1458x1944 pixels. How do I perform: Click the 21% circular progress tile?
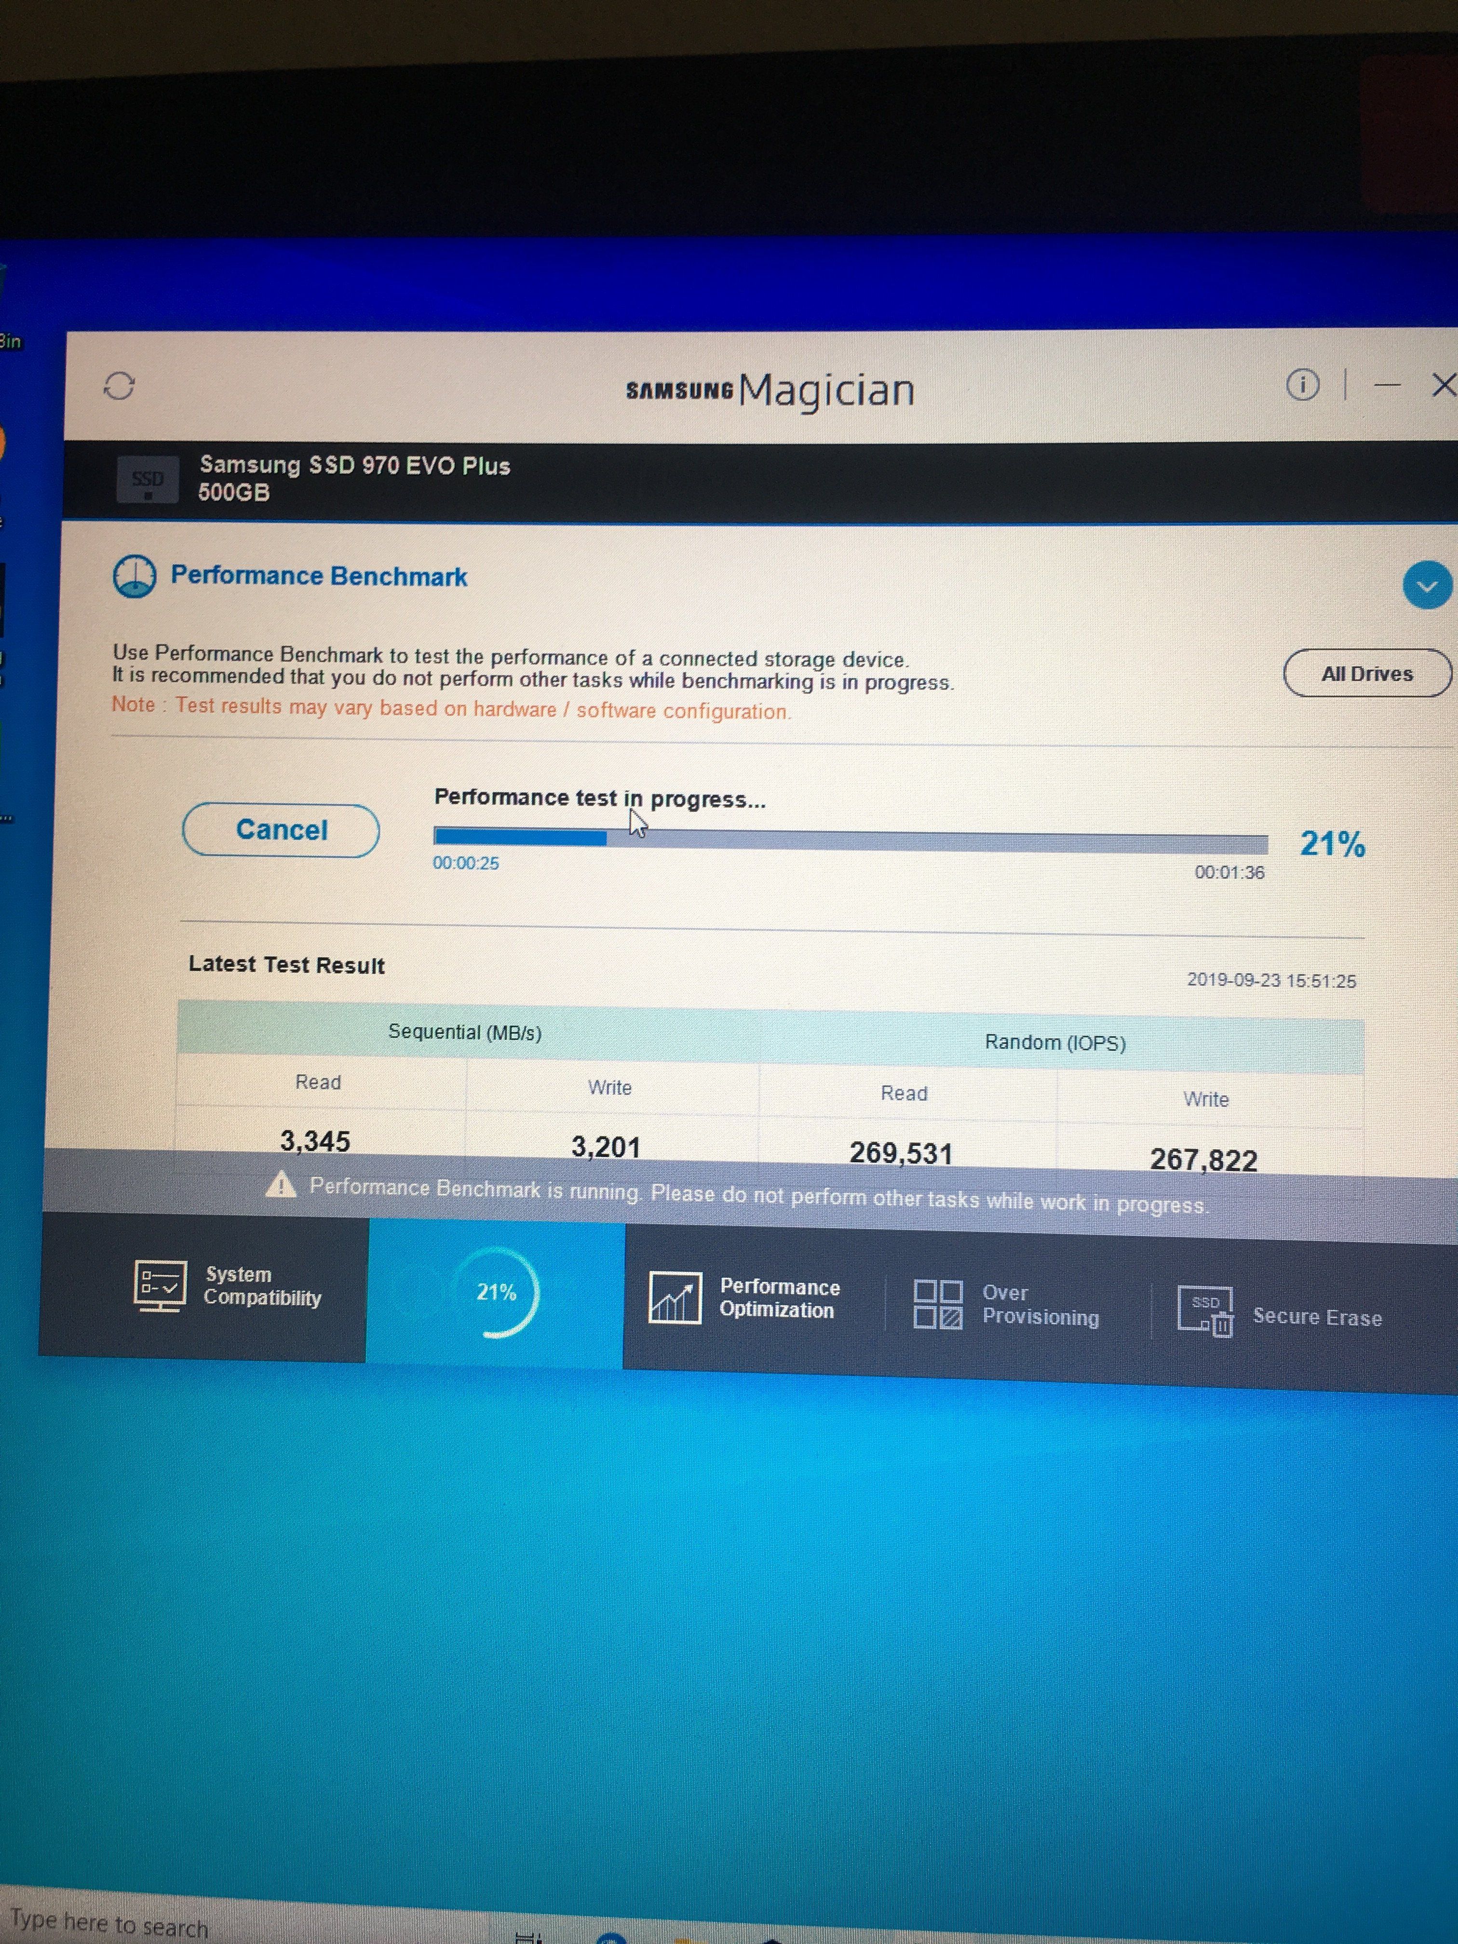pos(496,1293)
